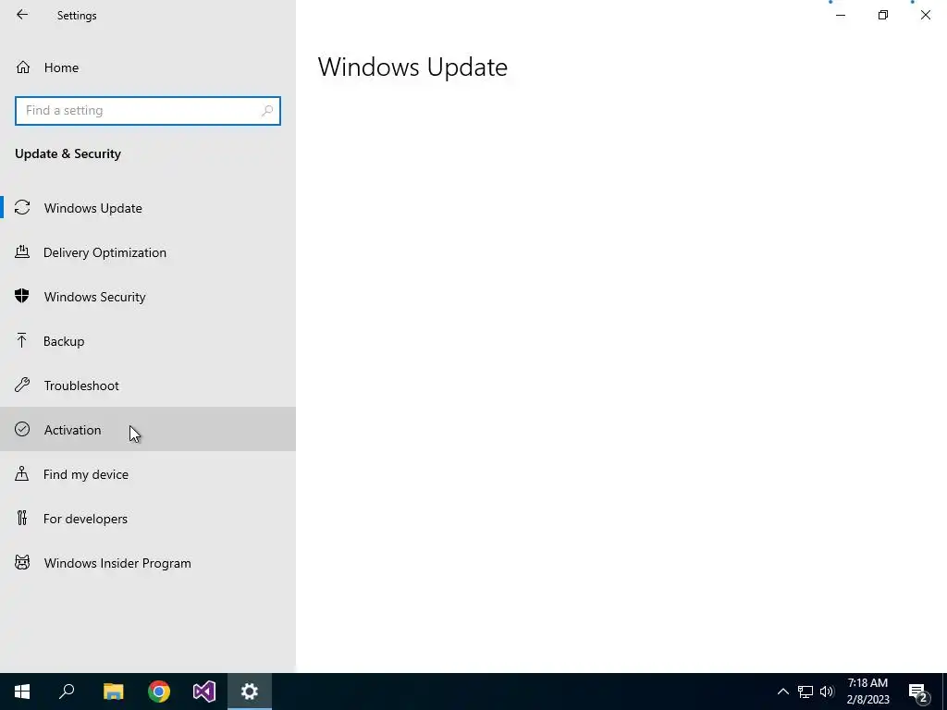Open the Home page in Settings
947x710 pixels.
pos(147,67)
